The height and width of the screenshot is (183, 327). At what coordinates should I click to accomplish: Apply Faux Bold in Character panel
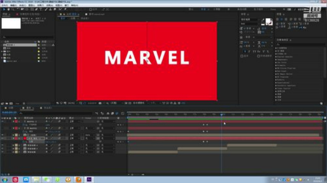pyautogui.click(x=245, y=51)
